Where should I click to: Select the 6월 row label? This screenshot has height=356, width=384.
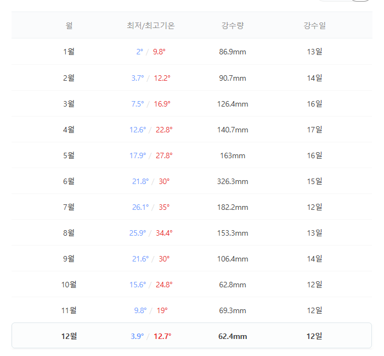coord(69,181)
